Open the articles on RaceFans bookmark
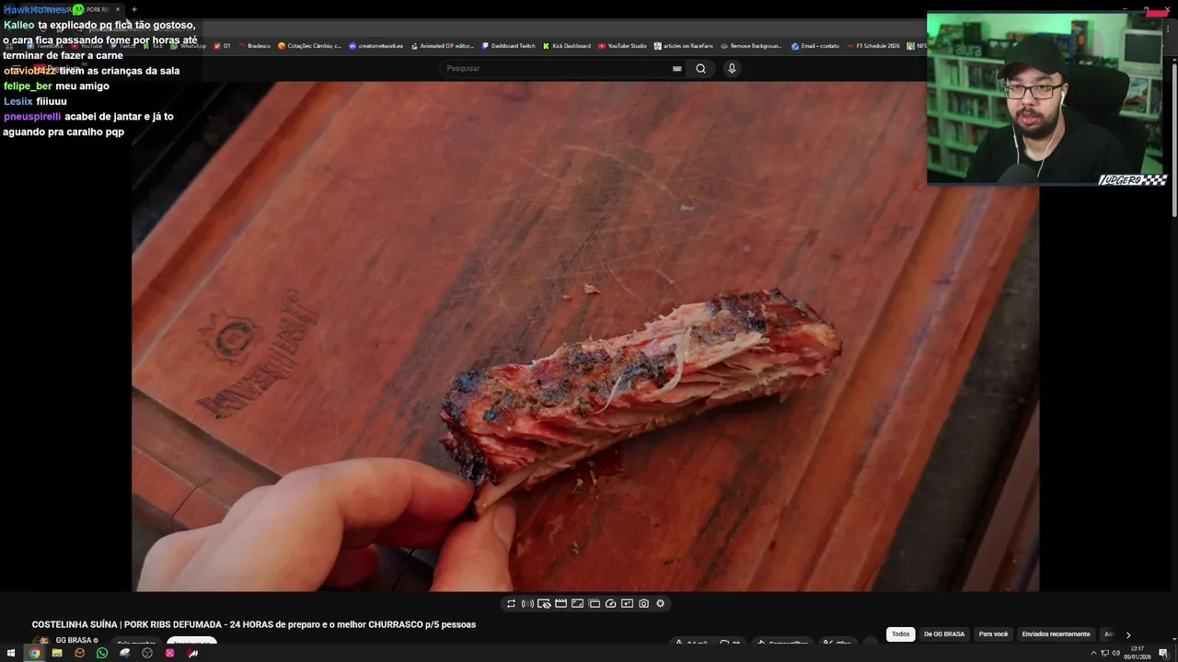This screenshot has height=662, width=1178. [x=684, y=46]
